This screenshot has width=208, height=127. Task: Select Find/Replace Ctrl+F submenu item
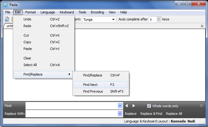pyautogui.click(x=101, y=75)
